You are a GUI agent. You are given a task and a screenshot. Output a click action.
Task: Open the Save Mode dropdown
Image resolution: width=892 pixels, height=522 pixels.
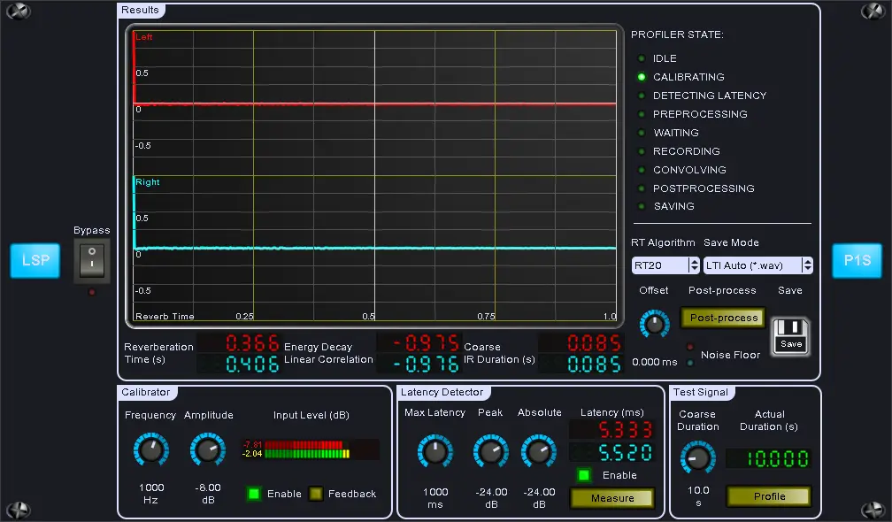tap(757, 265)
